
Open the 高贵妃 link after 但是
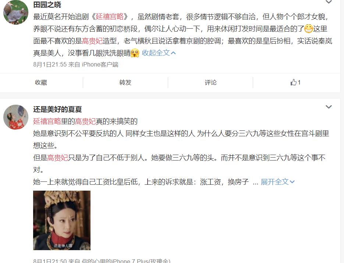(x=57, y=158)
